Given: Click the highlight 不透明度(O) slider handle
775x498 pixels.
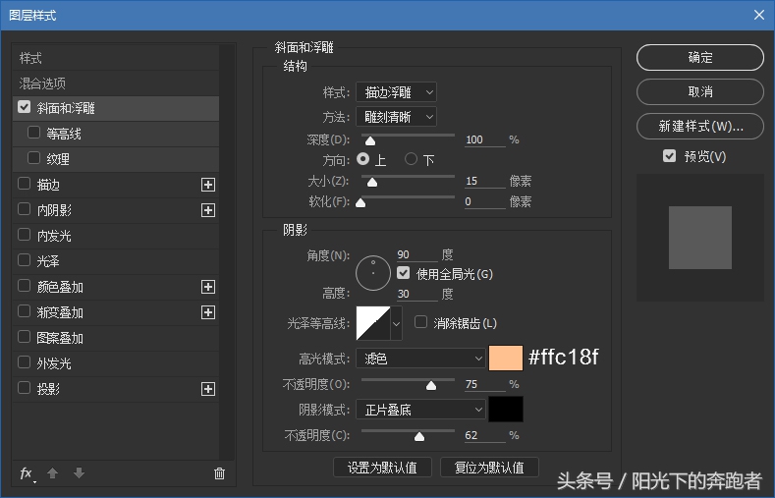Looking at the screenshot, I should (431, 385).
